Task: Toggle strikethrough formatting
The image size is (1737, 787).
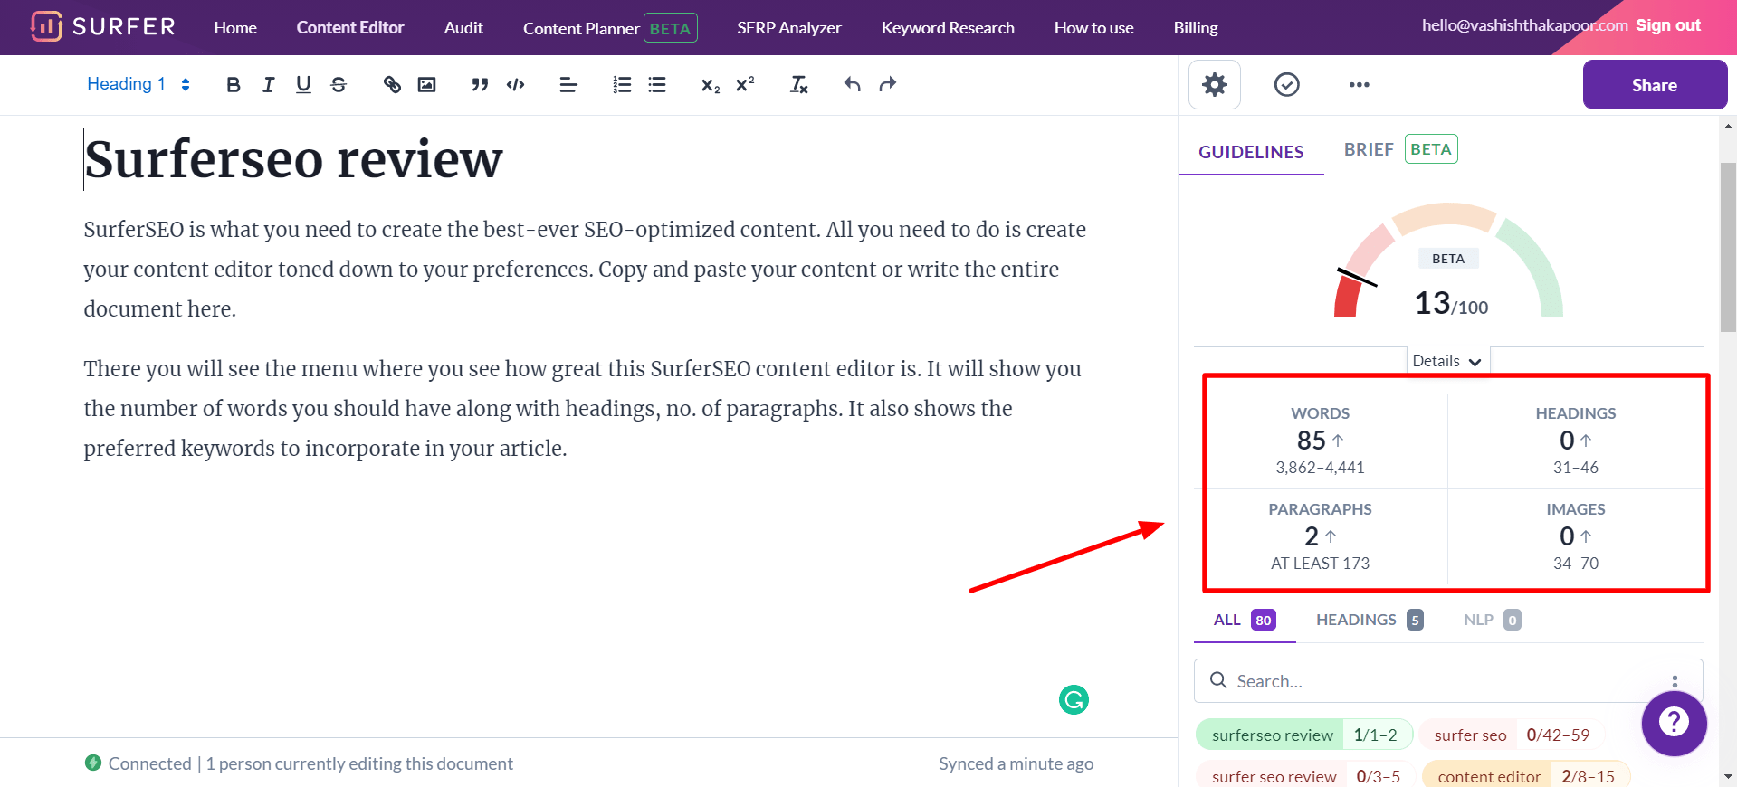Action: [x=339, y=84]
